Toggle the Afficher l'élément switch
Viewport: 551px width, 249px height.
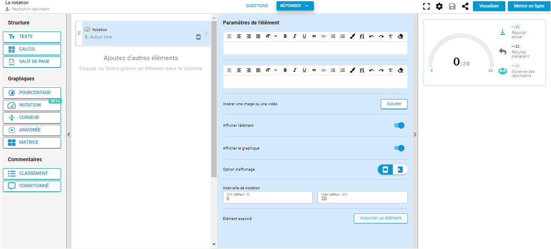399,126
